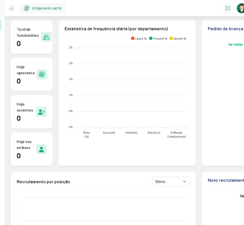
Task: Click the yellow Absent % legend swatch
Action: (171, 38)
